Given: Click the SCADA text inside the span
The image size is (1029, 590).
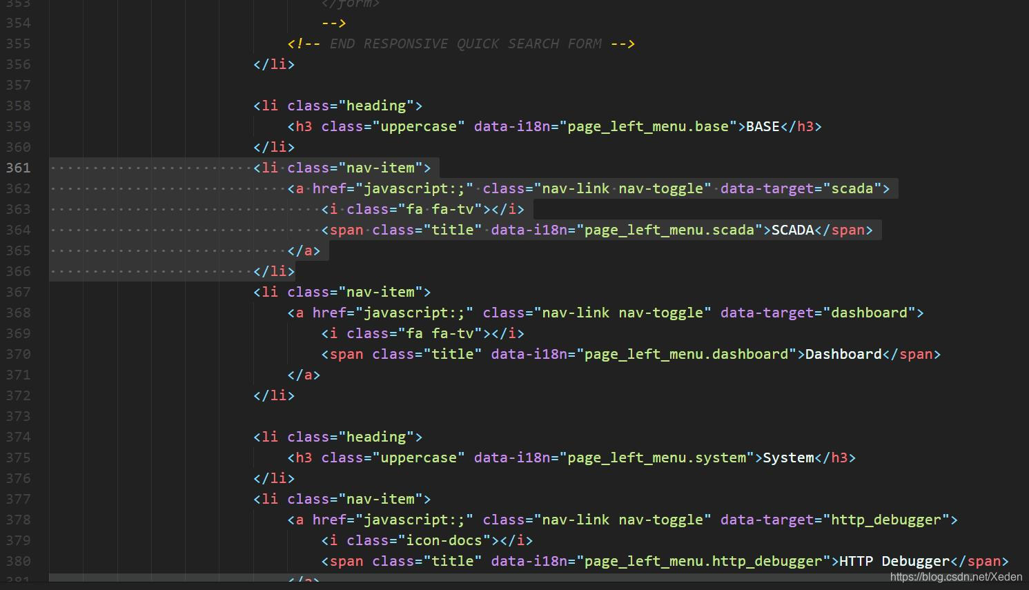Looking at the screenshot, I should (x=792, y=230).
